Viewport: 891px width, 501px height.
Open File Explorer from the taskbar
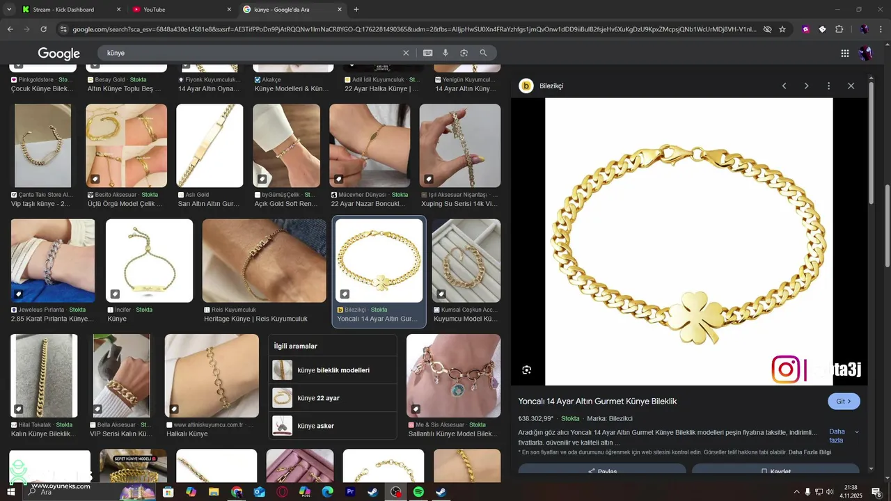[214, 492]
